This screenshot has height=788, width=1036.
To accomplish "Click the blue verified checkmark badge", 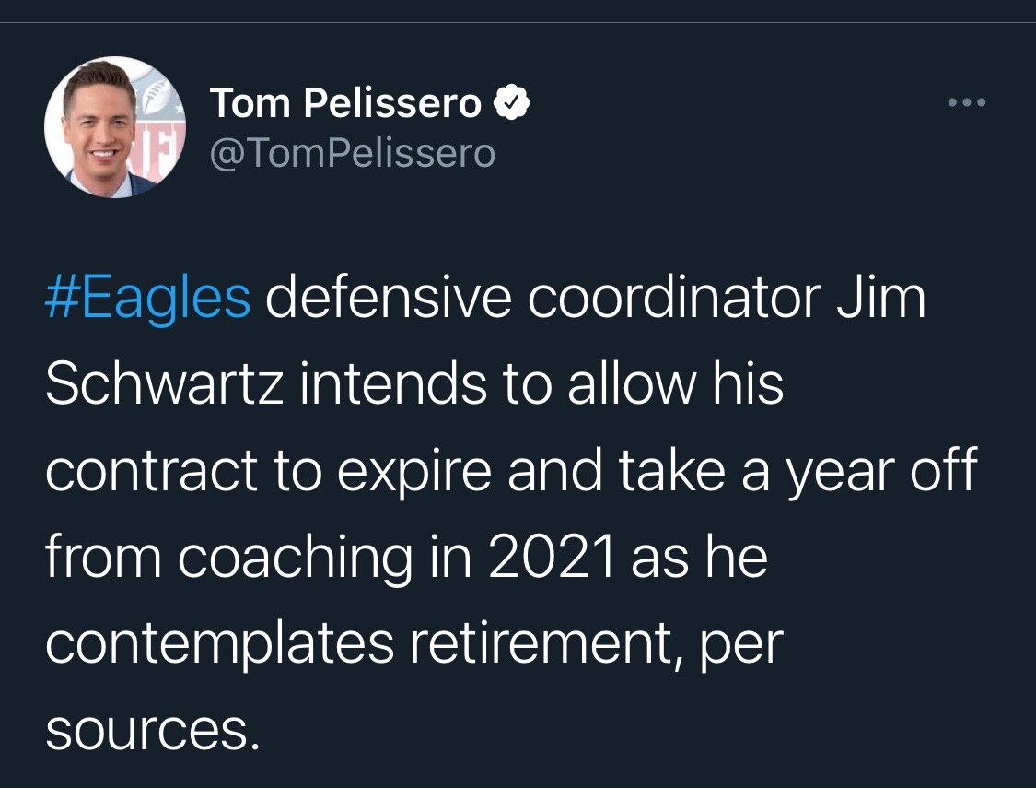I will coord(513,104).
